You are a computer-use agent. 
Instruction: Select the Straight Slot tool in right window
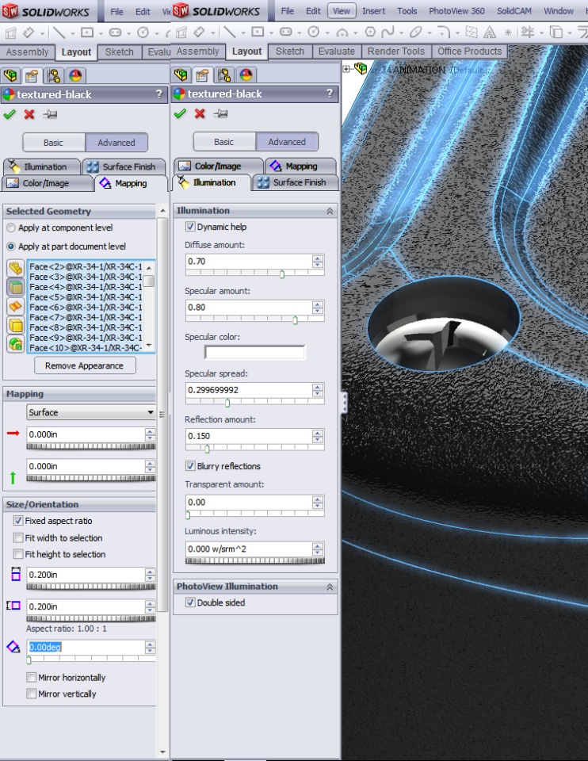pyautogui.click(x=286, y=32)
